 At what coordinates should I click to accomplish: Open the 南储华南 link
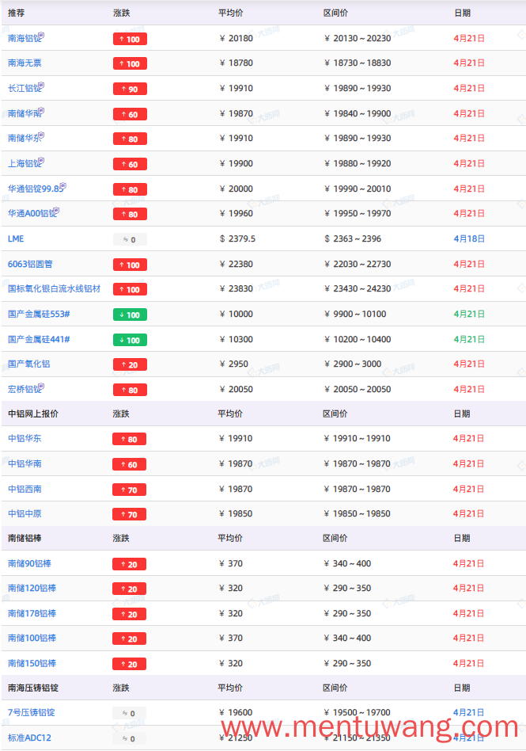(x=25, y=113)
